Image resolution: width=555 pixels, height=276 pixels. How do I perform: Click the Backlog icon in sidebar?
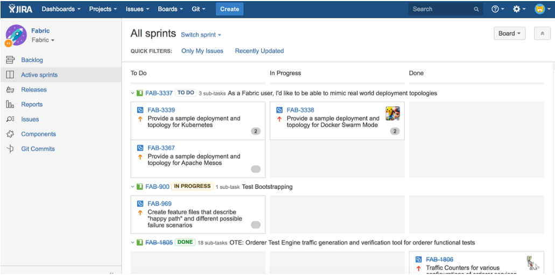pos(10,60)
